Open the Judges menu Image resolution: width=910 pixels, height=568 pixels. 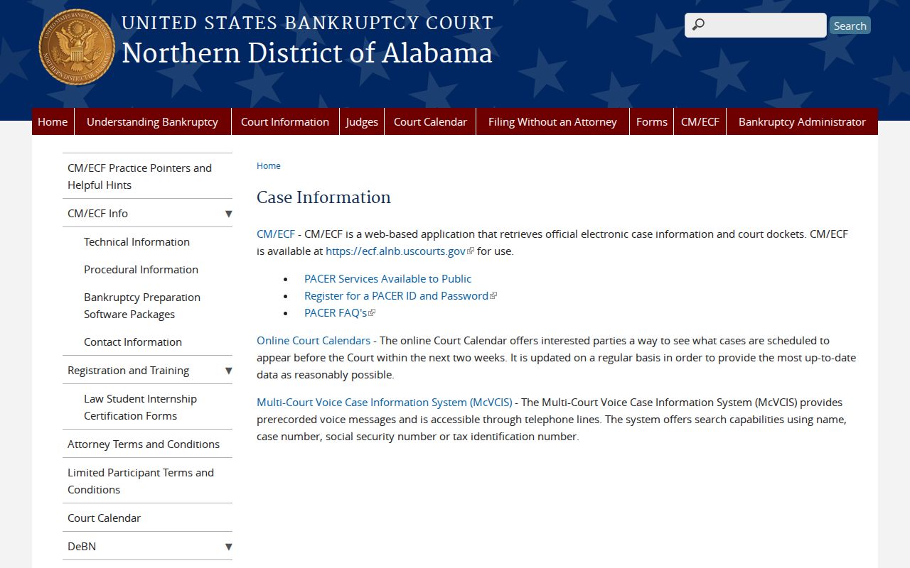(x=362, y=121)
